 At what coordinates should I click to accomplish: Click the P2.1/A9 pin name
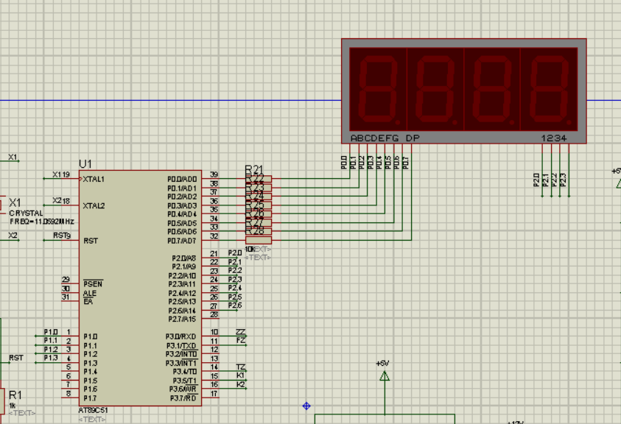(184, 266)
